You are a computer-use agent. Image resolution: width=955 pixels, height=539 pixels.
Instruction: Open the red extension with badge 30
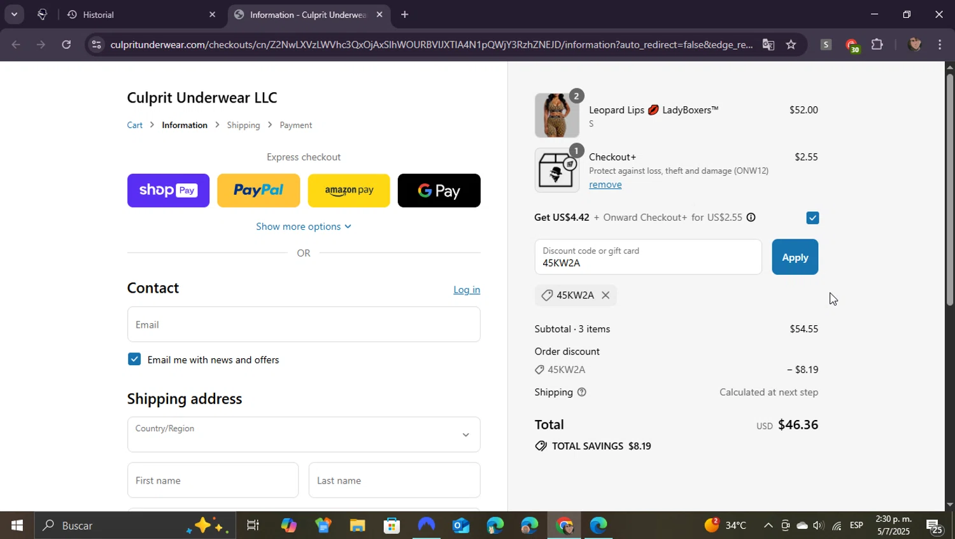[852, 45]
